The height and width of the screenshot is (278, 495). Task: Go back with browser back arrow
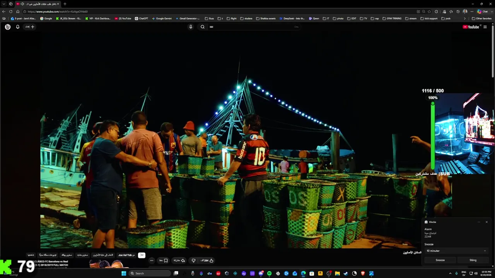click(x=4, y=12)
